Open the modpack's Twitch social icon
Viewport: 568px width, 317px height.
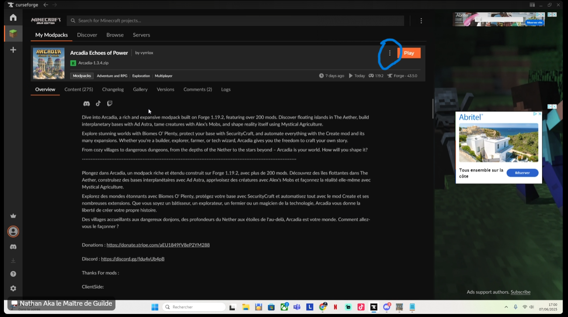click(110, 103)
